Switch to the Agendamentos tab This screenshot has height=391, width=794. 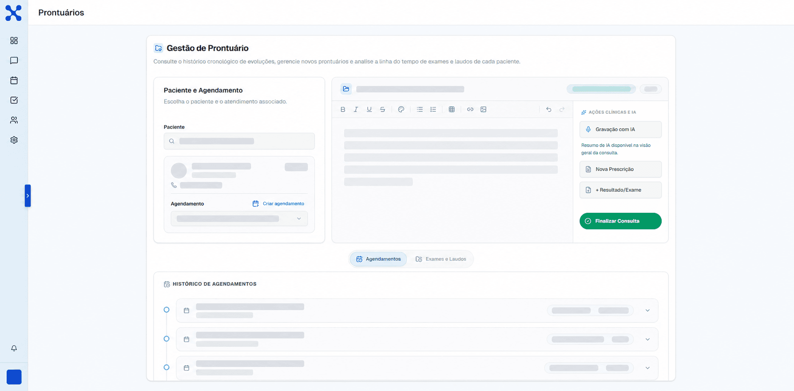378,259
